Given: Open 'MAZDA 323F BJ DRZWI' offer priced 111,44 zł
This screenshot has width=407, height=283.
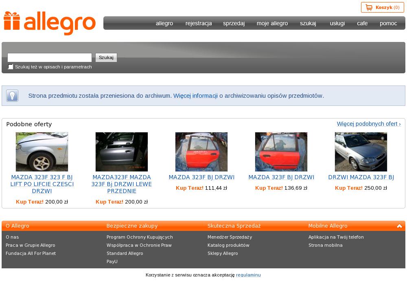Looking at the screenshot, I should (x=201, y=177).
